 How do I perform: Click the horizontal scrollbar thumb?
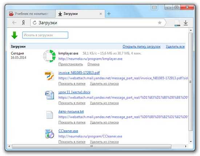[92, 146]
